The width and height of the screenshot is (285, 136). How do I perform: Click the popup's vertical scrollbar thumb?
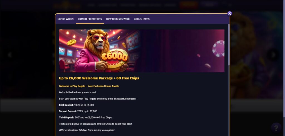(x=229, y=45)
